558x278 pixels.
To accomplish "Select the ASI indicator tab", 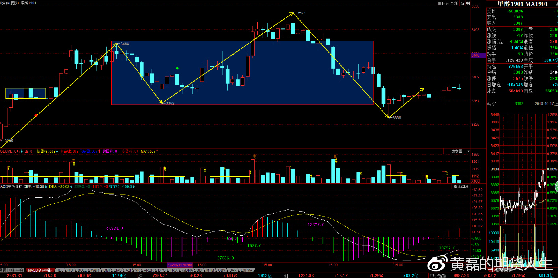I will pos(128,270).
